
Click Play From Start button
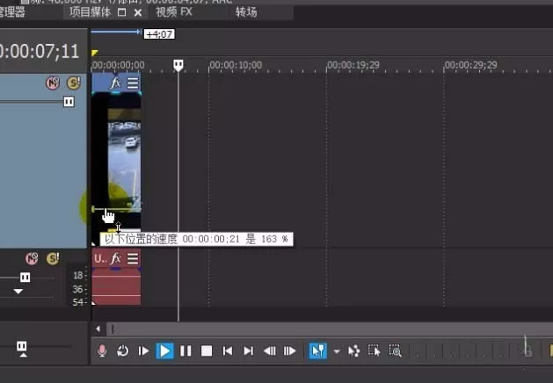143,350
